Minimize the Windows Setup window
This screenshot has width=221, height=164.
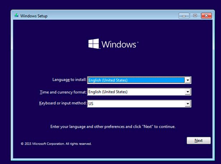click(184, 16)
